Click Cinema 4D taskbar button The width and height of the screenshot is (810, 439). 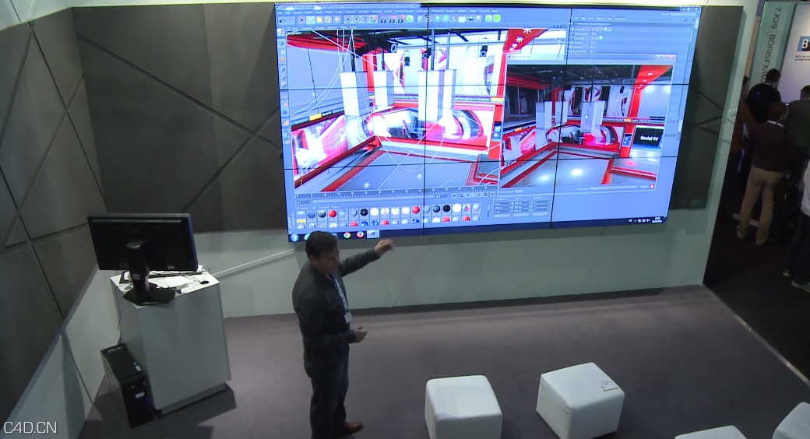pyautogui.click(x=373, y=234)
